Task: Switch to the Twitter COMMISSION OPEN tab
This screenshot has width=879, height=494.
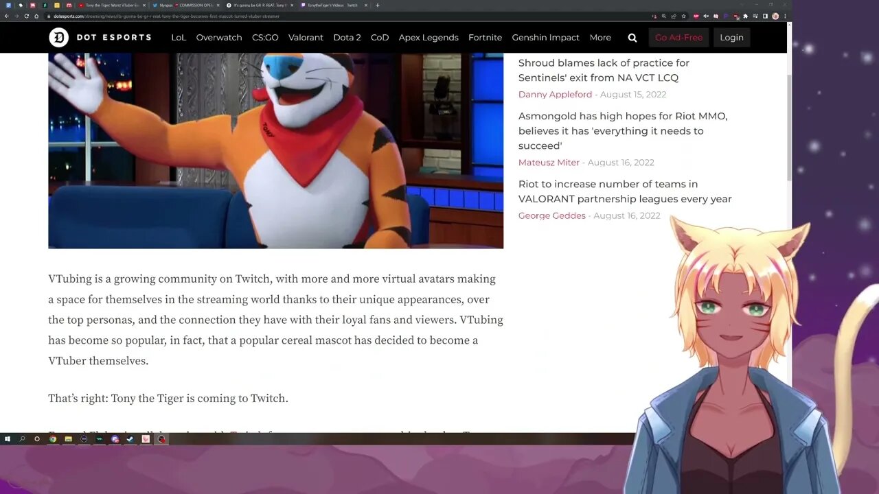Action: [185, 5]
